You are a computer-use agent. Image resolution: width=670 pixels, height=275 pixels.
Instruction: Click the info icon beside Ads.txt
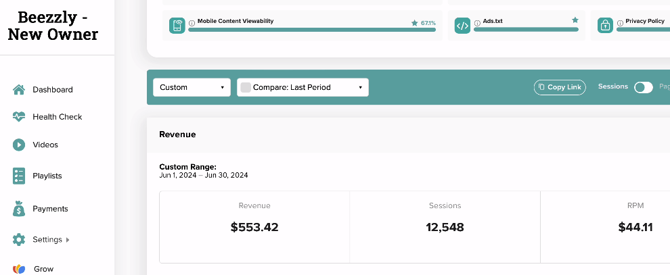477,23
